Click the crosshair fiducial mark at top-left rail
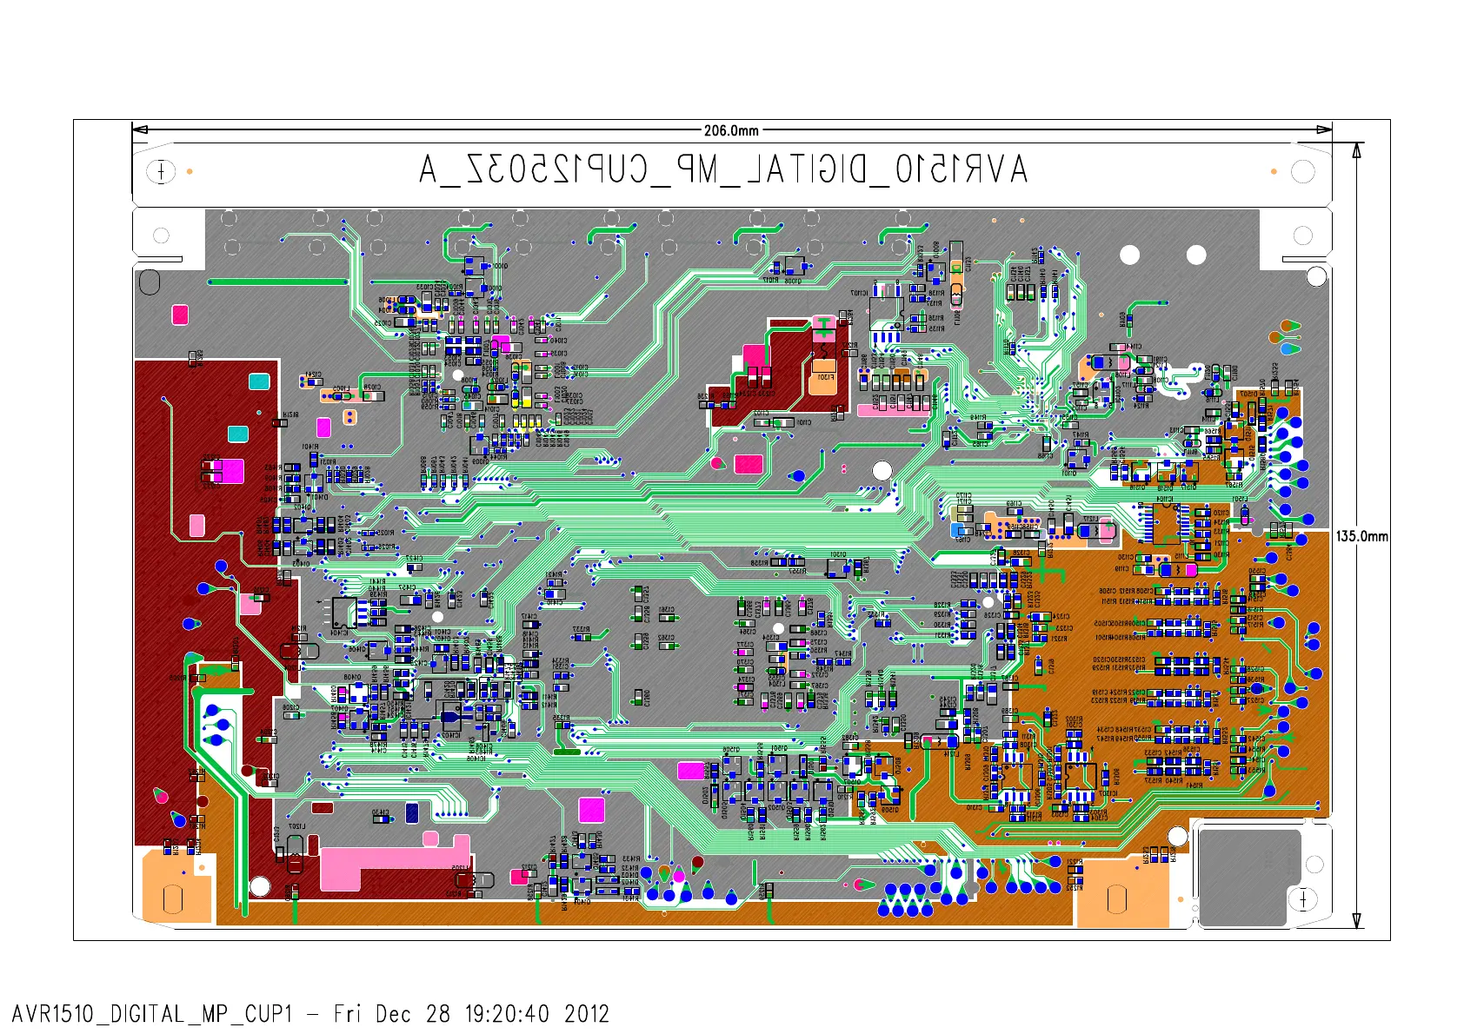 pyautogui.click(x=161, y=171)
